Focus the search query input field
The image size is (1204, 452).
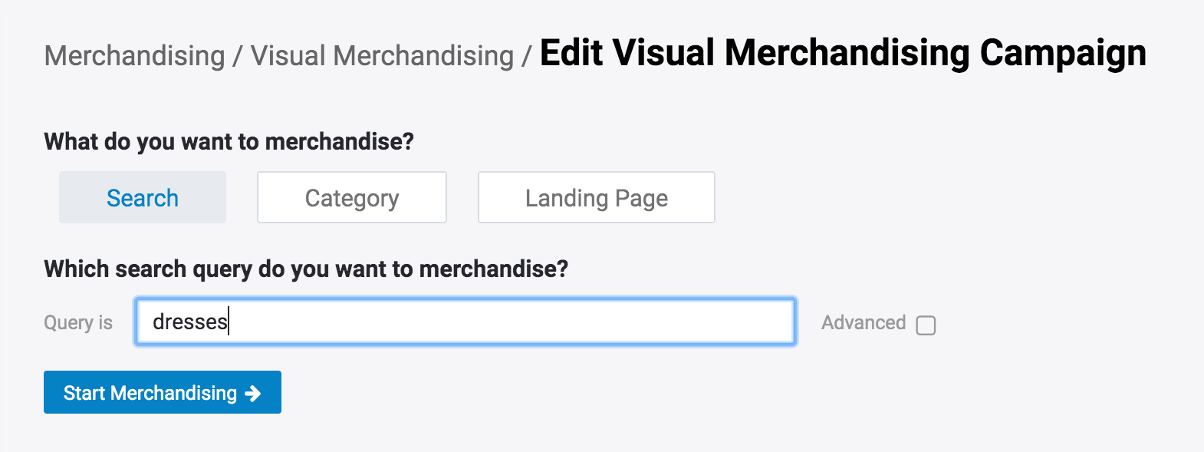tap(465, 322)
